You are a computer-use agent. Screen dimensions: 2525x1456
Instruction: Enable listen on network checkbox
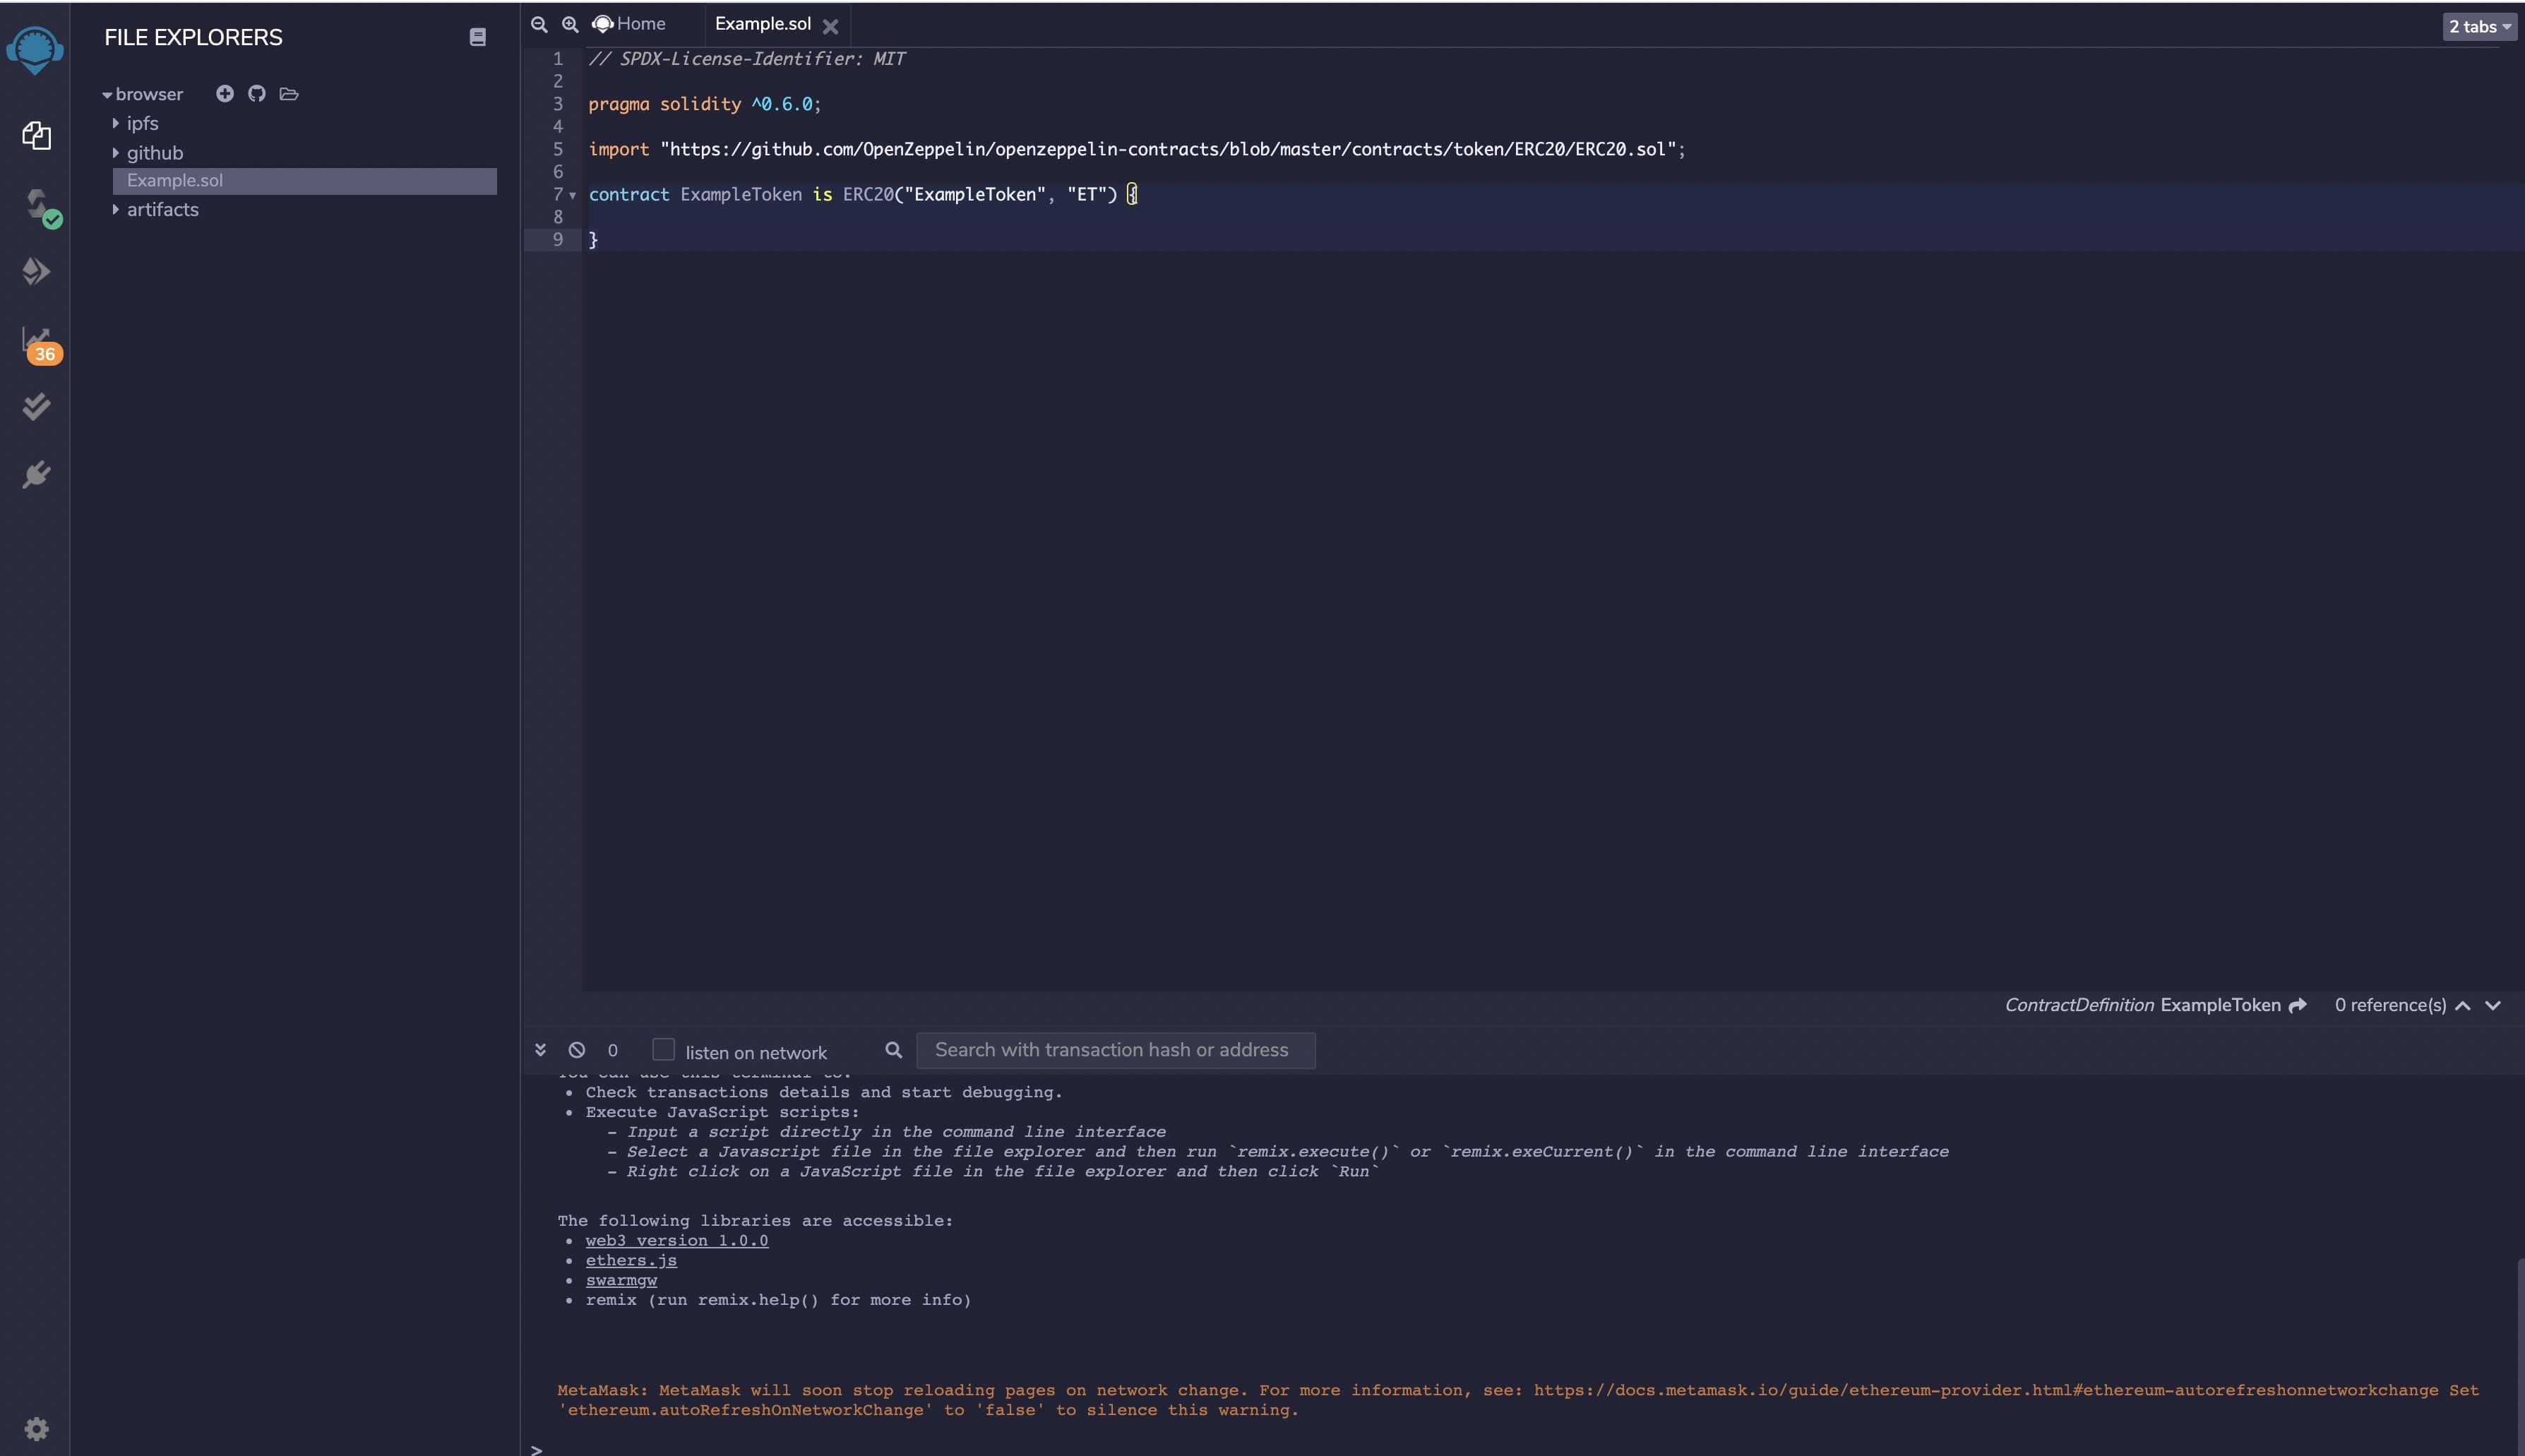(x=663, y=1049)
